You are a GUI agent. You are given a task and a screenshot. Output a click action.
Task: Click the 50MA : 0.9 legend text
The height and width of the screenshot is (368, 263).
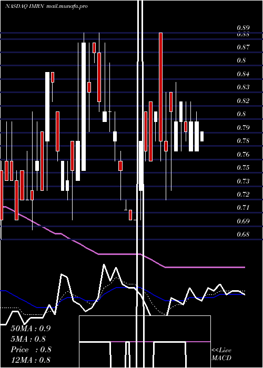(31, 329)
